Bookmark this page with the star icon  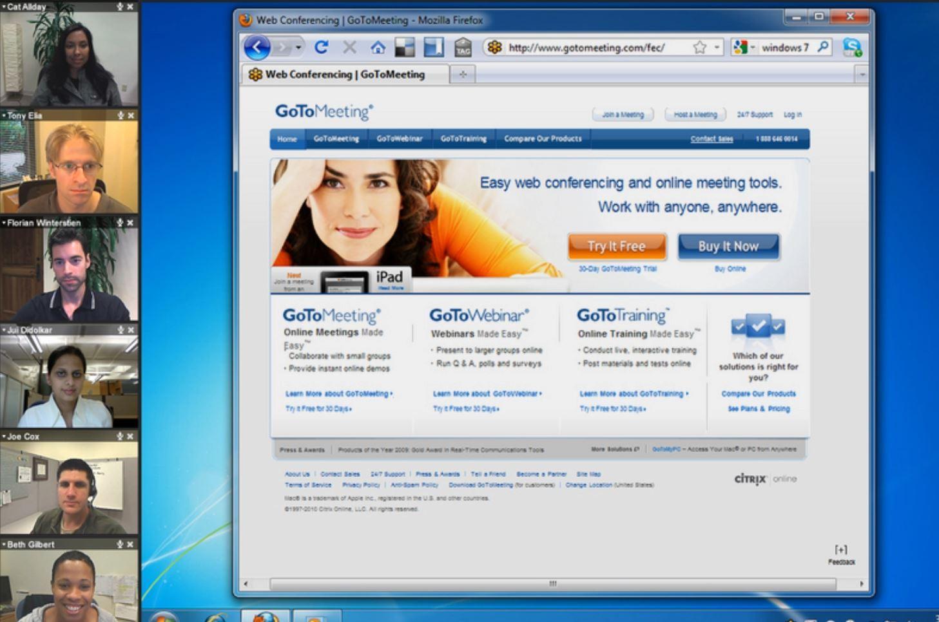[x=699, y=47]
